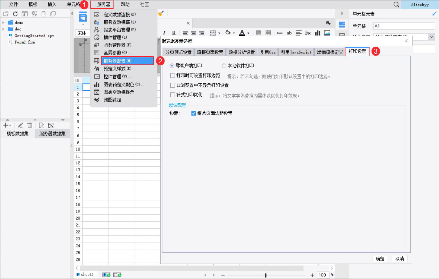Expand the doc folder

pyautogui.click(x=3, y=29)
